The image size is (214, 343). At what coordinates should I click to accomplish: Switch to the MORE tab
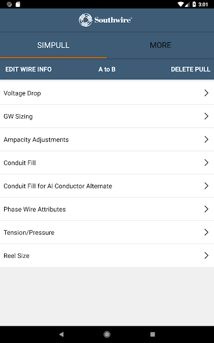click(x=161, y=45)
